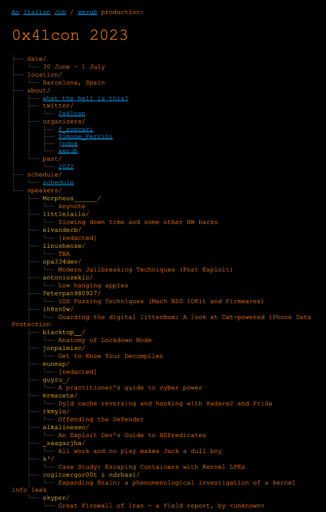This screenshot has width=326, height=512.
Task: Visit organizer Simone_Ferrini's link
Action: click(x=85, y=137)
